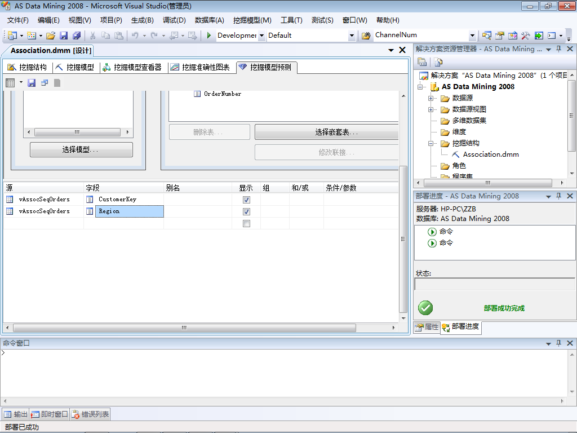Open the 即时窗口 tab at the bottom

click(x=50, y=414)
